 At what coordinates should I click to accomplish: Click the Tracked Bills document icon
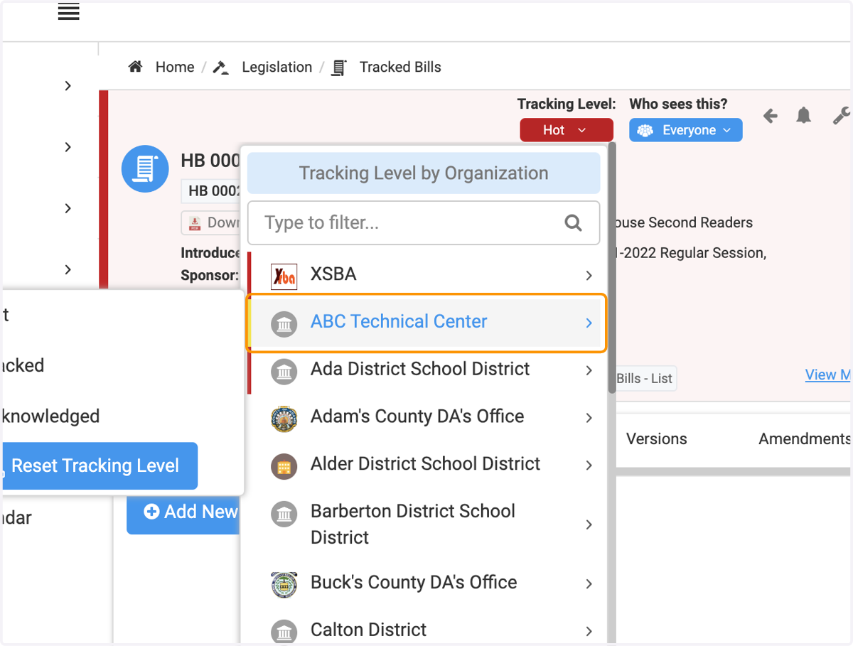[x=339, y=68]
